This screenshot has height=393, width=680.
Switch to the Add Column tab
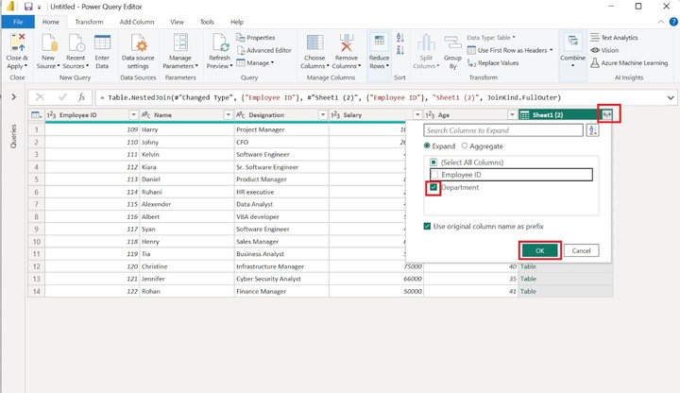(x=138, y=21)
